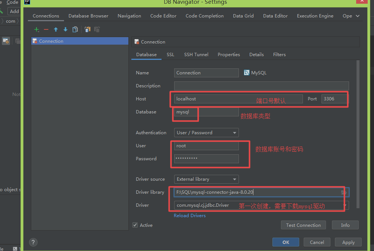Toggle the Active checkbox
The image size is (374, 251).
tap(135, 225)
